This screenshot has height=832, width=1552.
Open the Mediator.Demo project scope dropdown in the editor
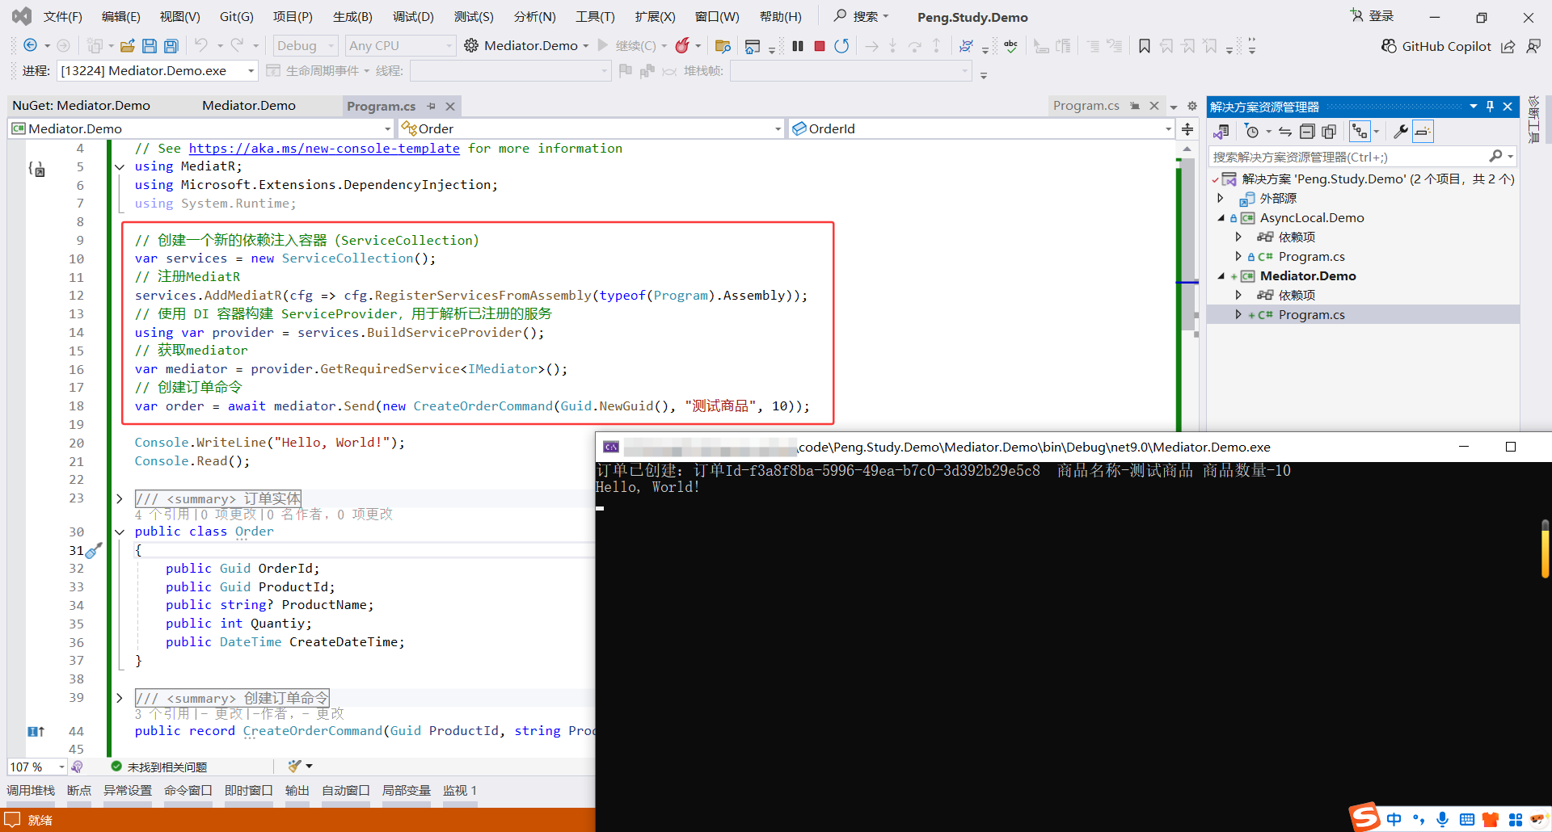(201, 128)
